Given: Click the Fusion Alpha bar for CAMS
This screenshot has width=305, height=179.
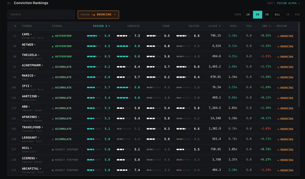Looking at the screenshot, I should 94,36.
